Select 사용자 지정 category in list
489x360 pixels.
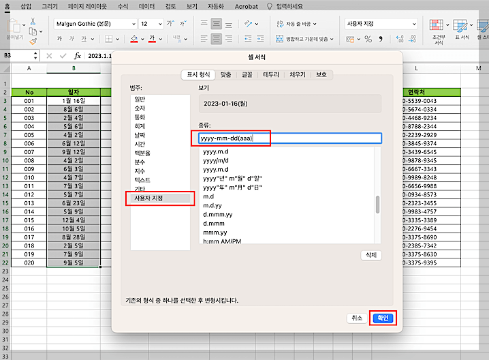(x=160, y=198)
